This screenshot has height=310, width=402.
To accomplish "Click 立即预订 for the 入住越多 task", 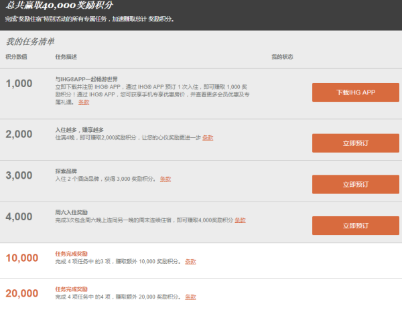I will 356,143.
